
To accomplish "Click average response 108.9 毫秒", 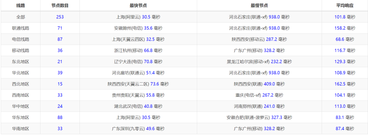I will pos(345,73).
